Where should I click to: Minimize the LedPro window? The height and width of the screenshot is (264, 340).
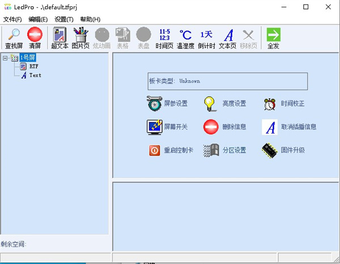tap(284, 7)
